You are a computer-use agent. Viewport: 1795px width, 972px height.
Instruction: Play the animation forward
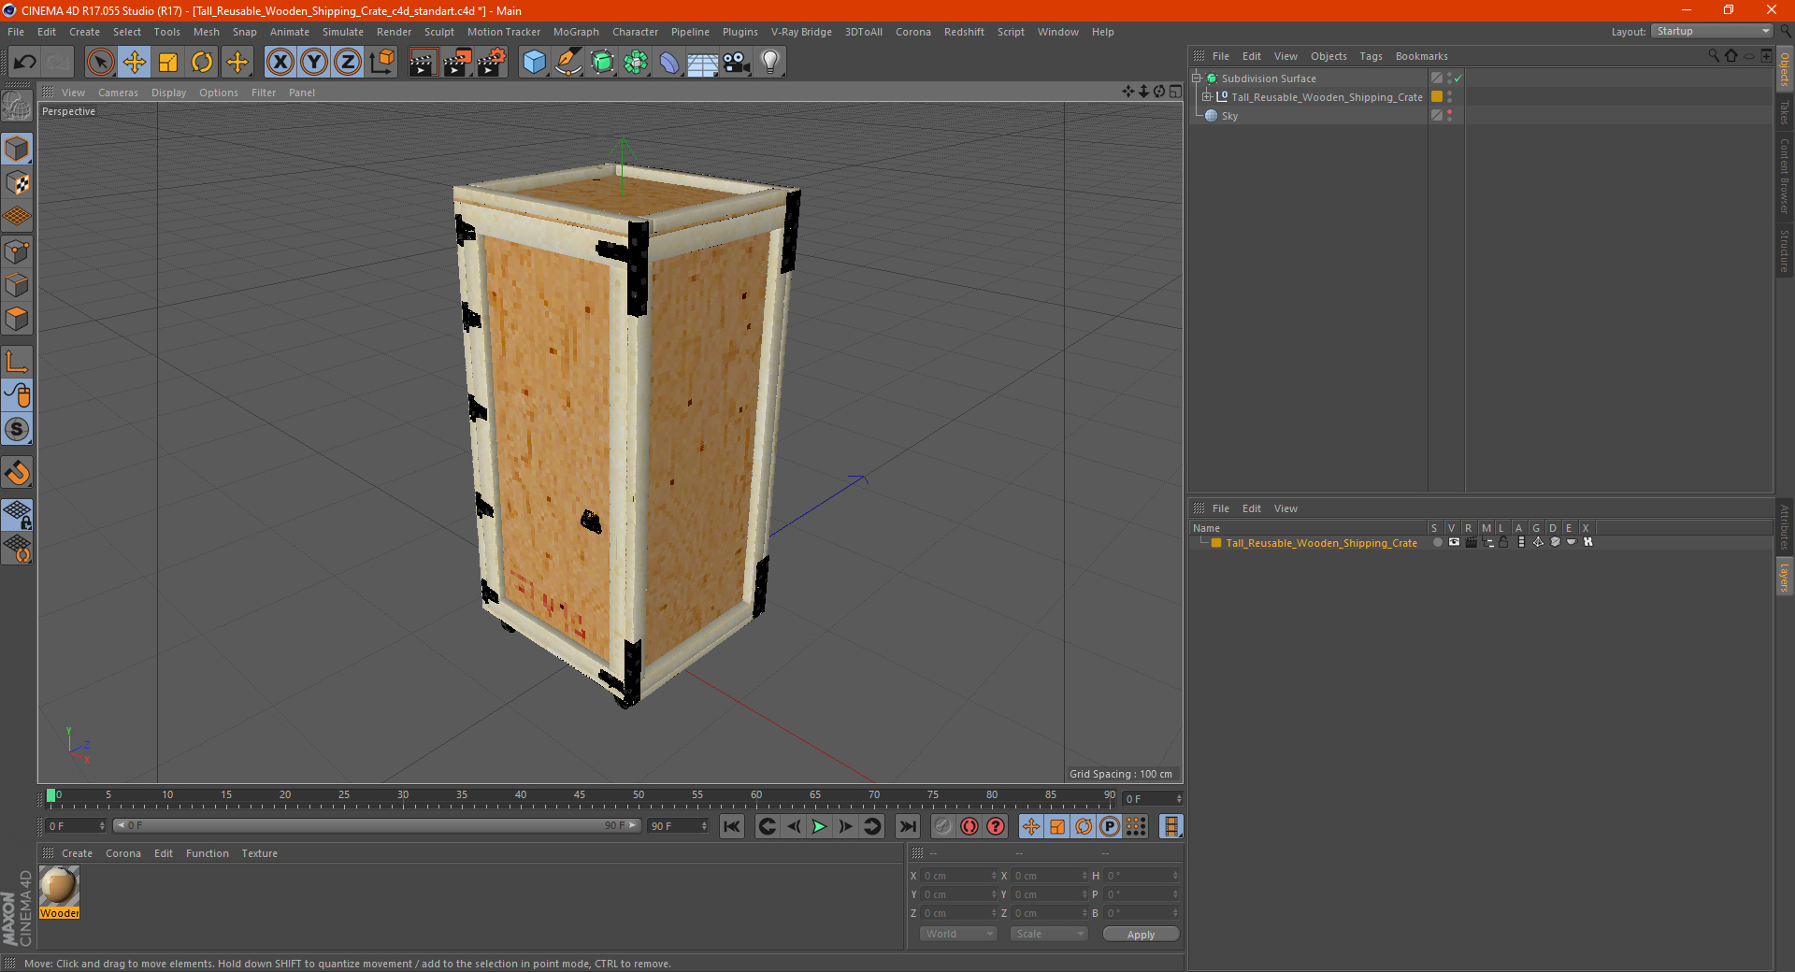[x=819, y=826]
